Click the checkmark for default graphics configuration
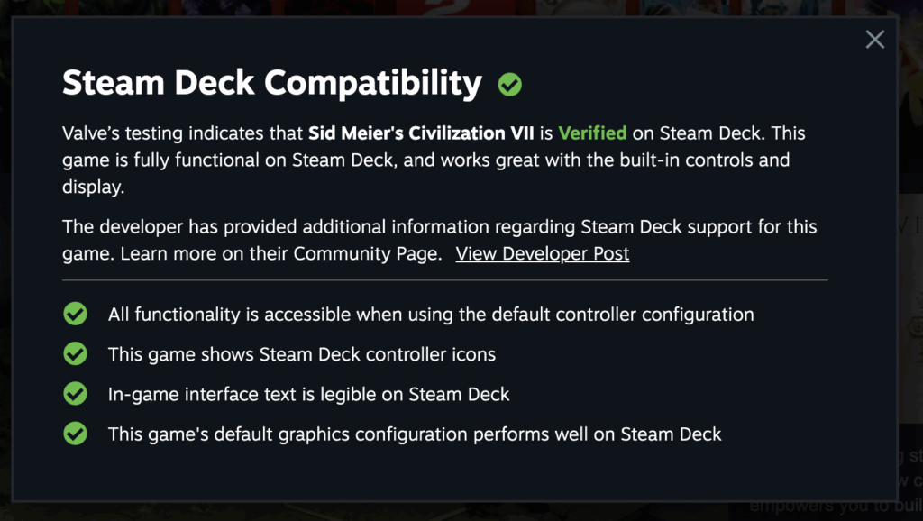923x521 pixels. 75,434
